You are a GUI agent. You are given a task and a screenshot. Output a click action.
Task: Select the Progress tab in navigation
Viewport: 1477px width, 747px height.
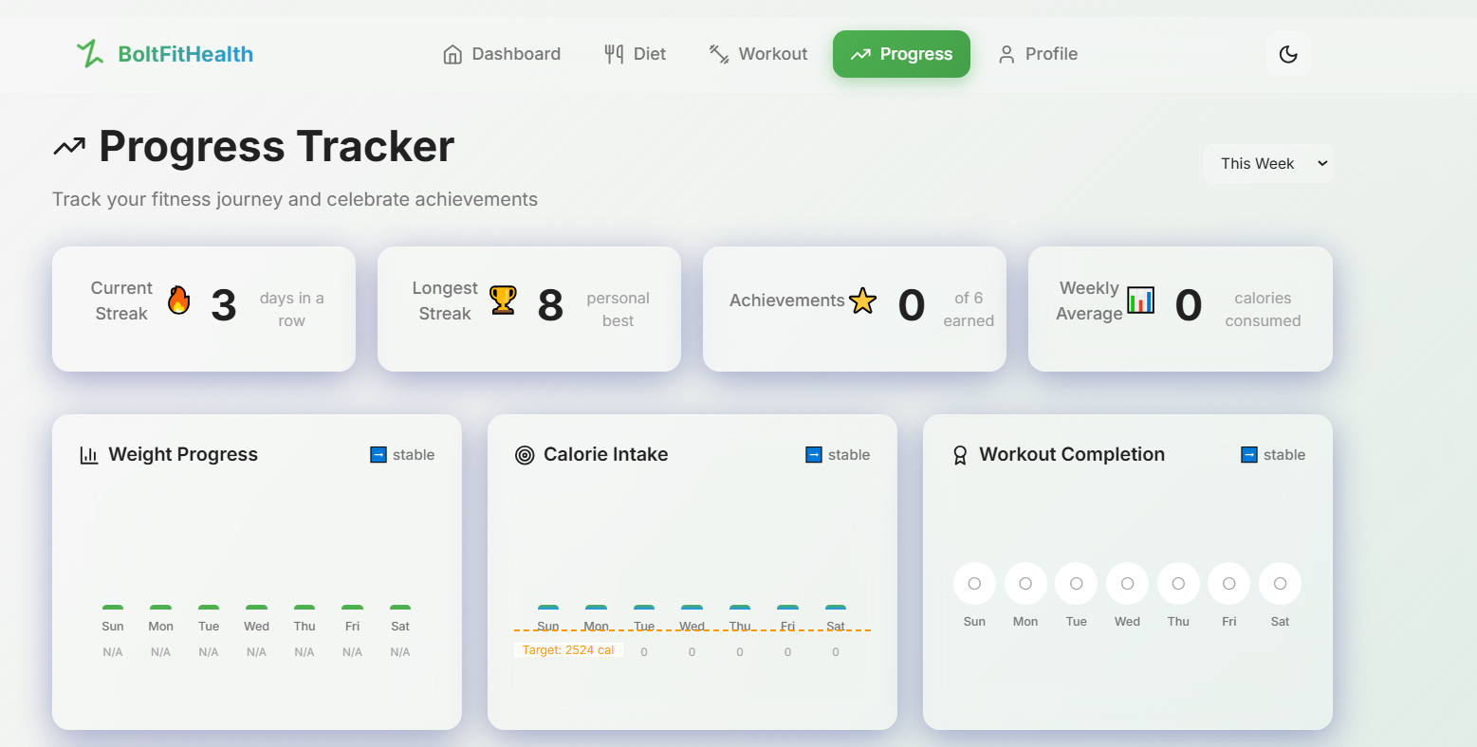click(x=900, y=54)
